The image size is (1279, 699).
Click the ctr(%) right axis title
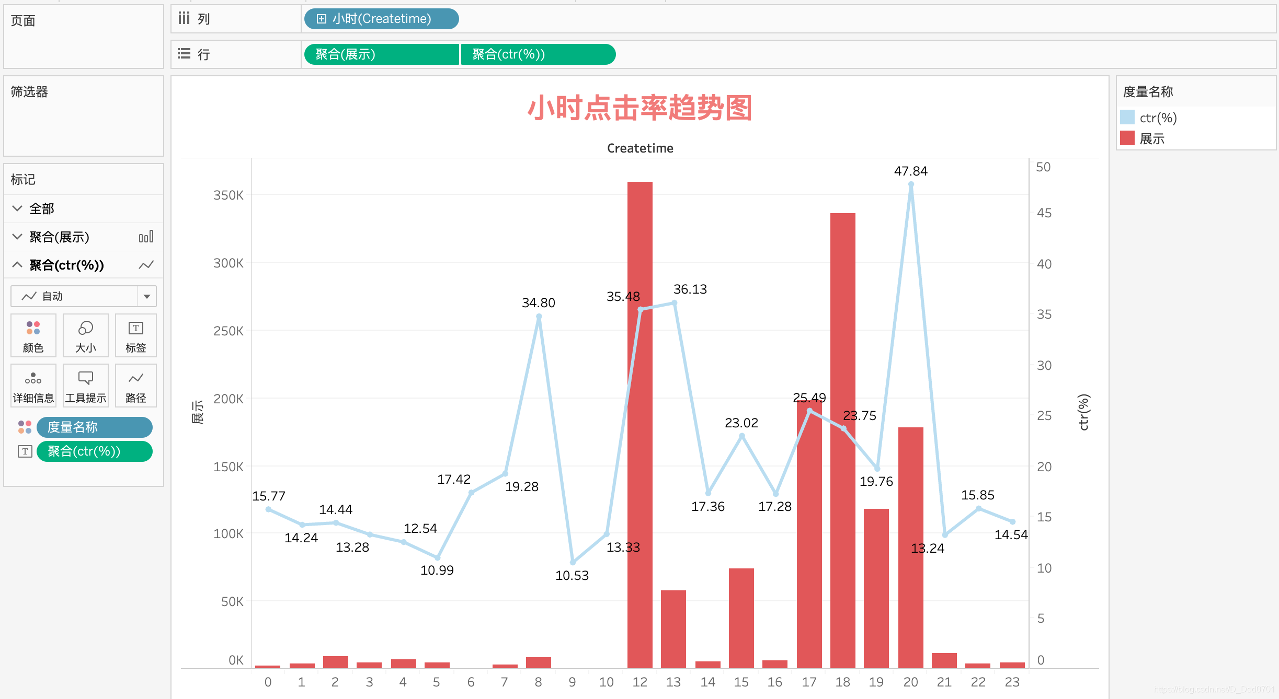1083,412
